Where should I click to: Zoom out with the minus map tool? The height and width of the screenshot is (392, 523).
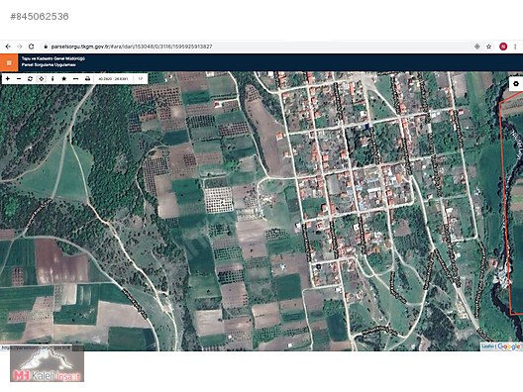[19, 79]
